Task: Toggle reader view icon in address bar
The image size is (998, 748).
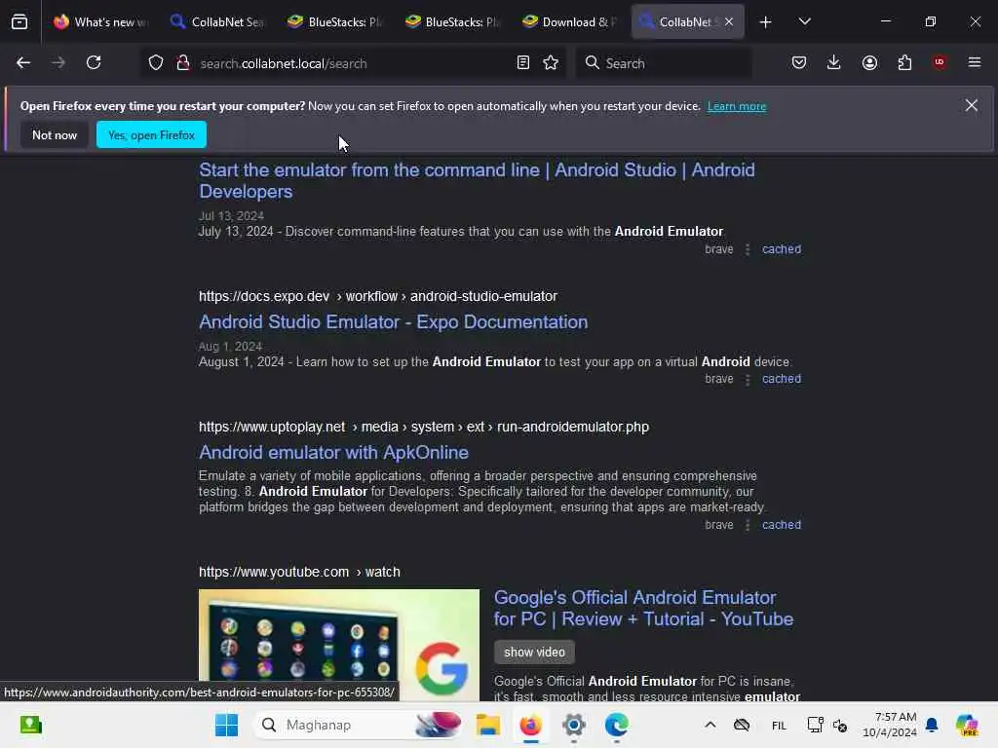Action: point(523,63)
